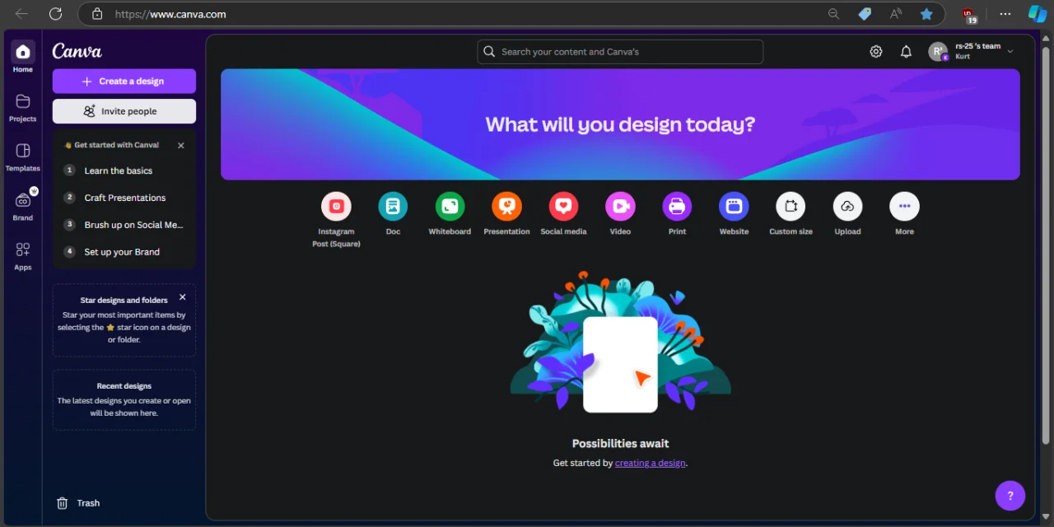Open the browser zoom magnifier icon
Viewport: 1054px width, 527px height.
coord(834,14)
